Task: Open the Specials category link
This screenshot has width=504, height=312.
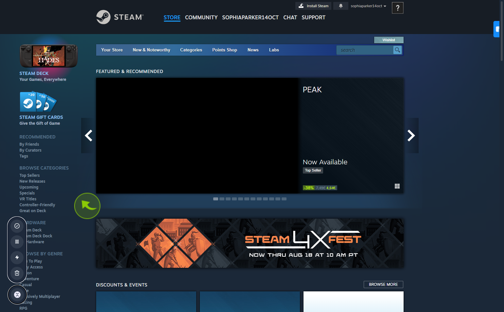Action: (x=27, y=193)
